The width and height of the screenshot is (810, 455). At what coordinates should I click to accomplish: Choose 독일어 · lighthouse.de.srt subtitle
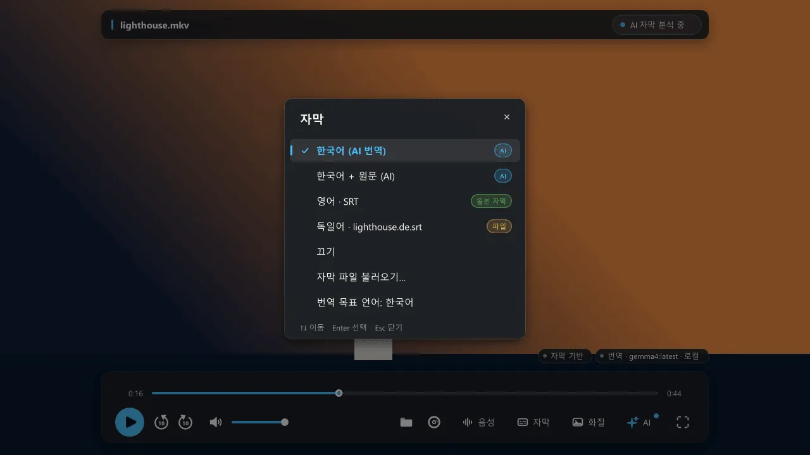pos(405,226)
